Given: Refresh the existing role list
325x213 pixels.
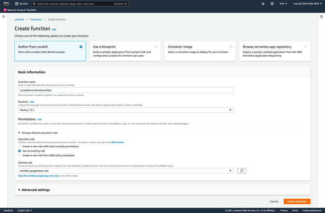Looking at the screenshot, I should click(242, 171).
